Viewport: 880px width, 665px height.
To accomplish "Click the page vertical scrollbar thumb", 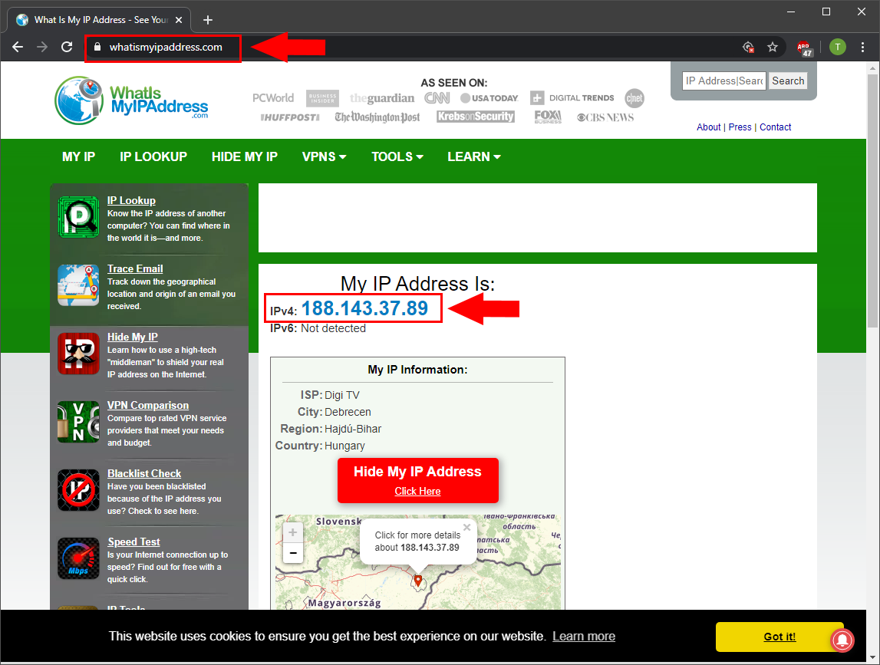I will (872, 201).
